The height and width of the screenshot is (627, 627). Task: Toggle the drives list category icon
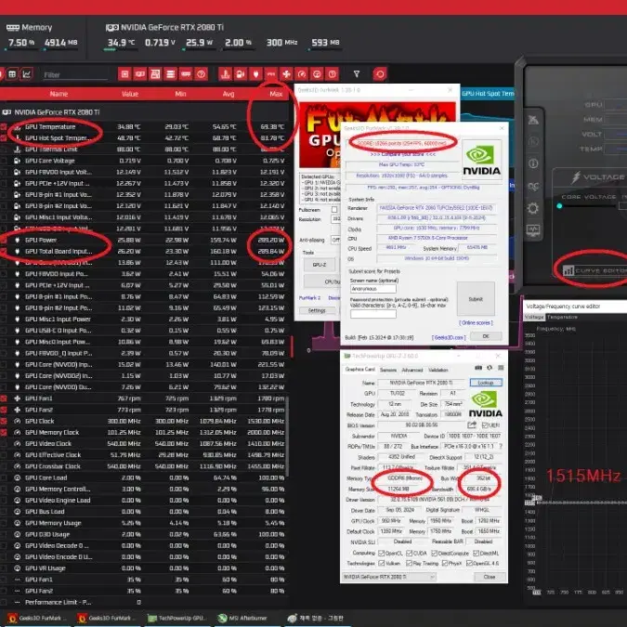[x=170, y=74]
